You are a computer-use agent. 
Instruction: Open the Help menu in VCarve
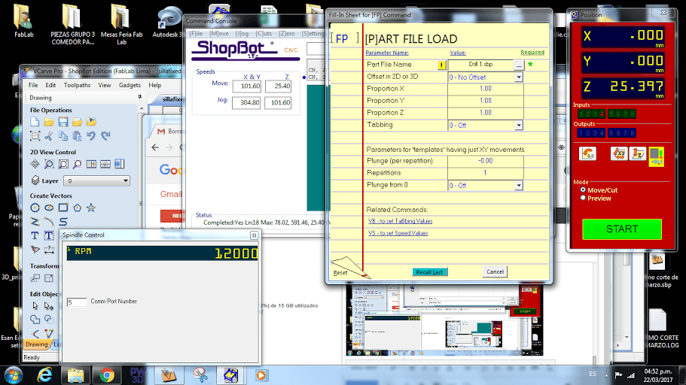pos(155,85)
